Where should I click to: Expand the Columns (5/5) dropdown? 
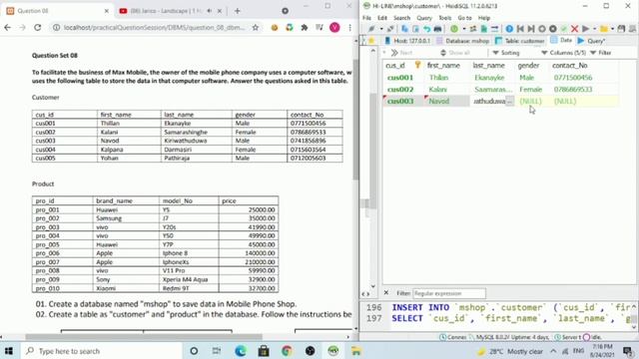[x=563, y=53]
